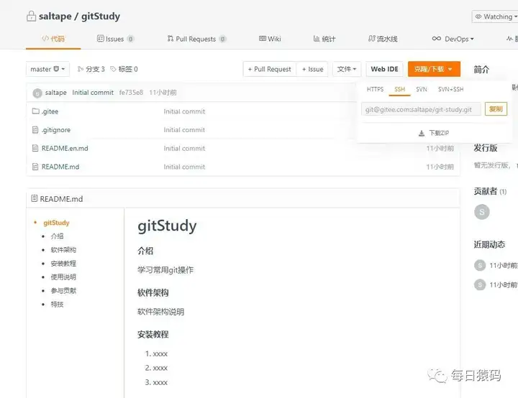Open the 统计 statistics tab

point(324,39)
